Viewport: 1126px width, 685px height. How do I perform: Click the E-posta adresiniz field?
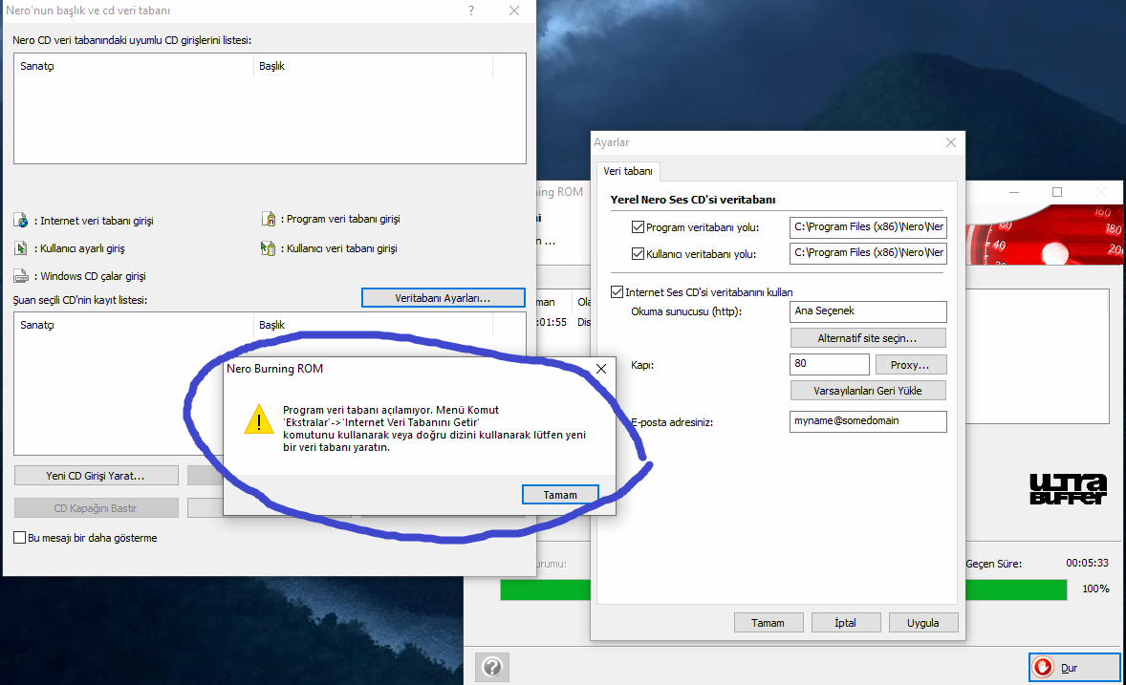868,421
